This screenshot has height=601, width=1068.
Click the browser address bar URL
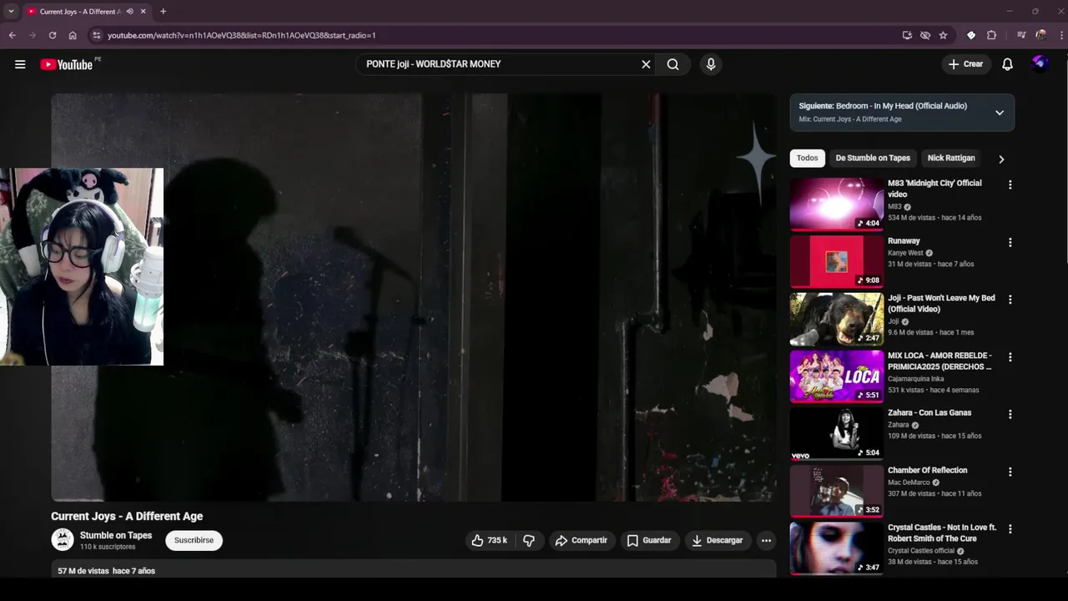click(x=241, y=35)
